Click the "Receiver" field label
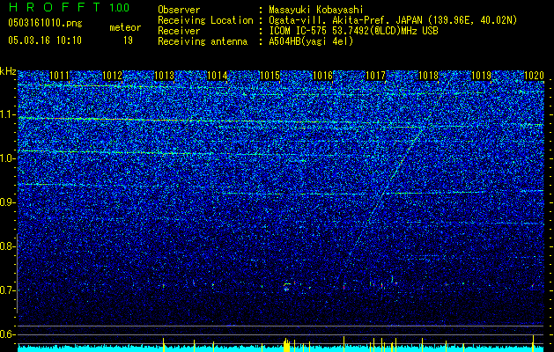 coord(179,31)
